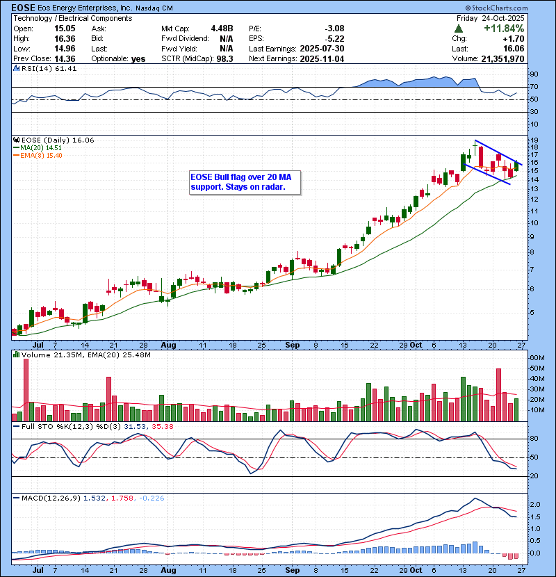Click the Technology / Electrical Components sector label

(x=73, y=18)
